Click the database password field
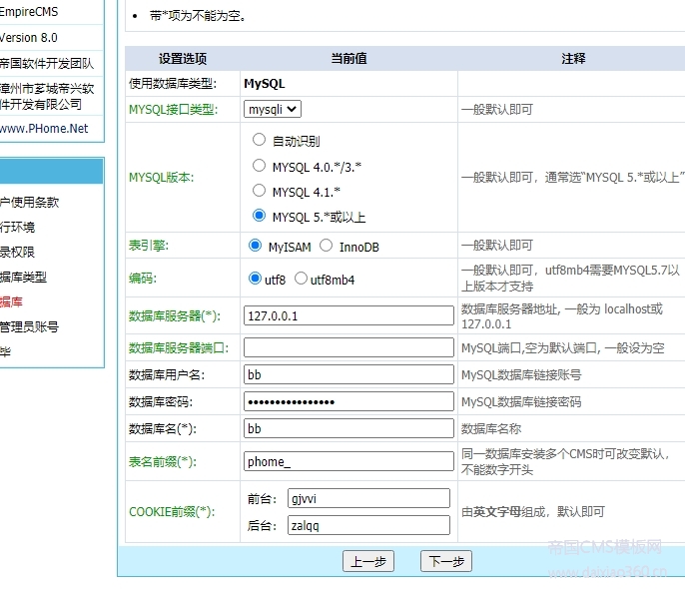This screenshot has height=589, width=685. pyautogui.click(x=348, y=401)
